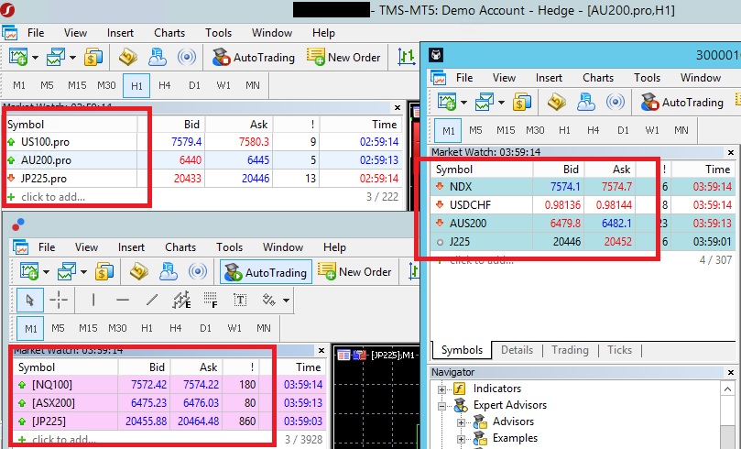Click Profiles icon in the [NQ100] window toolbar
This screenshot has width=741, height=449.
click(x=67, y=272)
